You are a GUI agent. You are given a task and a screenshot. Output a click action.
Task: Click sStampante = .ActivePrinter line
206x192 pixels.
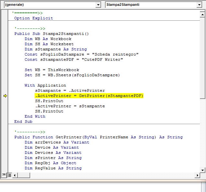tap(70, 91)
